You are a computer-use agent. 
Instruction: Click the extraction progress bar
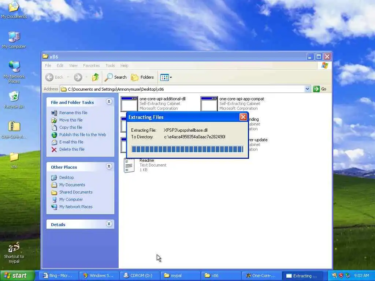tap(187, 149)
